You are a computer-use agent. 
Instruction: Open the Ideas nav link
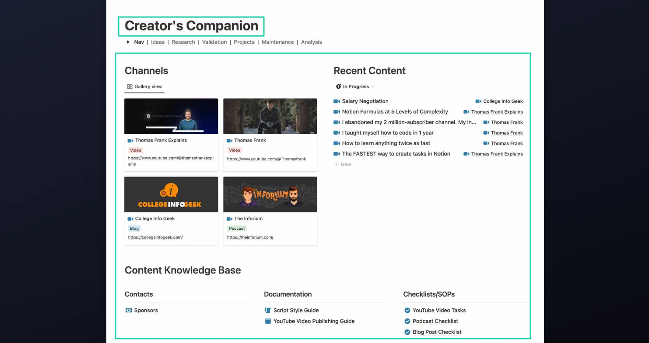point(158,42)
